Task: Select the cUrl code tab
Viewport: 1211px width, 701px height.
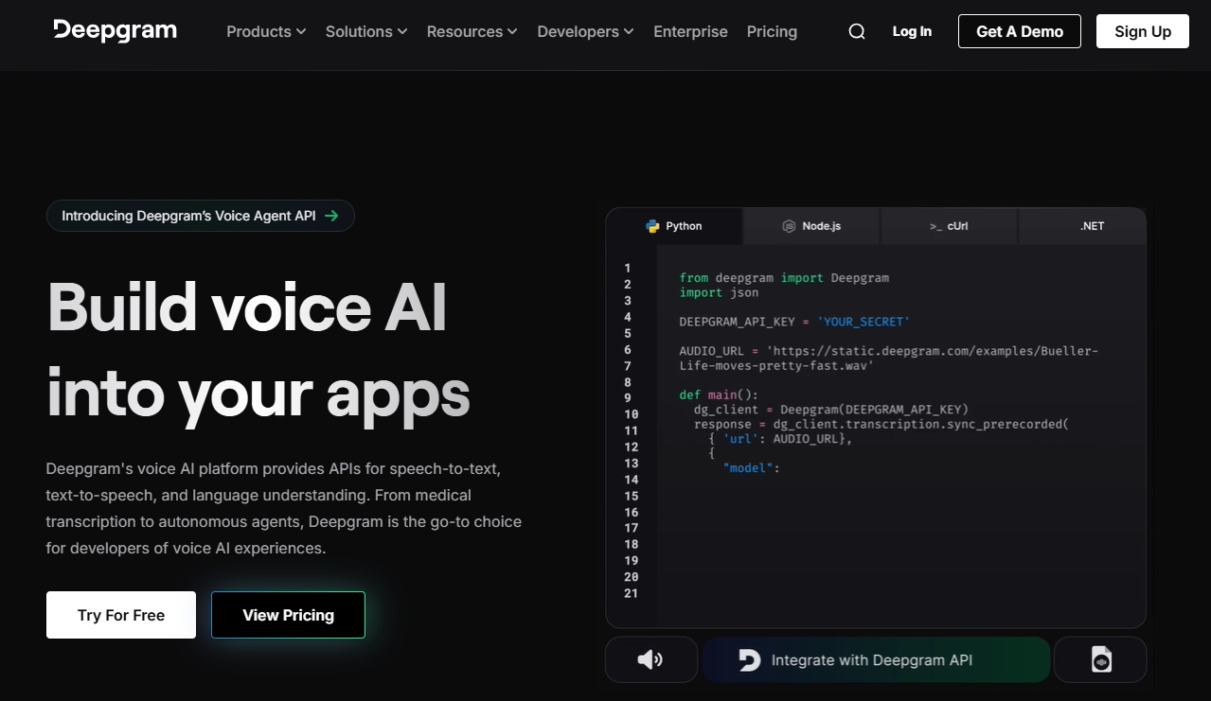Action: 949,226
